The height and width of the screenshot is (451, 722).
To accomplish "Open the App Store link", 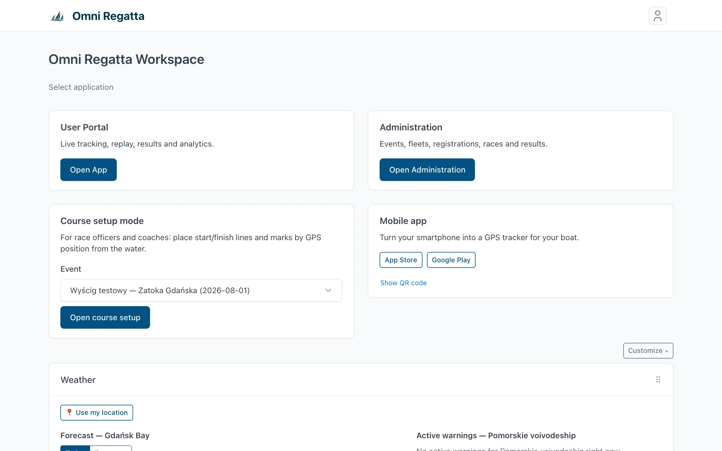I will pos(401,260).
